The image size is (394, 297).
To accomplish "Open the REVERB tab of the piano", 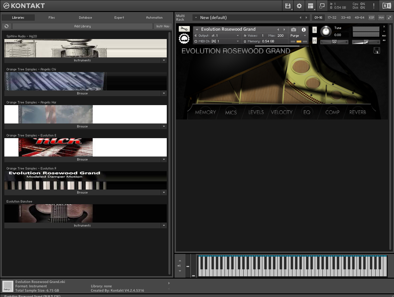I will pos(358,112).
